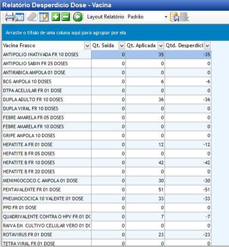Select the PENTAVALENTE FR 01 DOSE row

[107, 190]
